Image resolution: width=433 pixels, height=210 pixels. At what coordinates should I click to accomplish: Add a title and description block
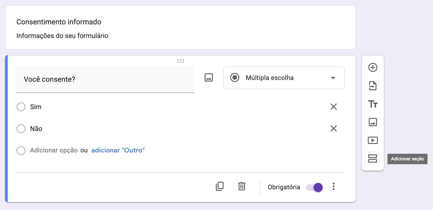tap(372, 104)
